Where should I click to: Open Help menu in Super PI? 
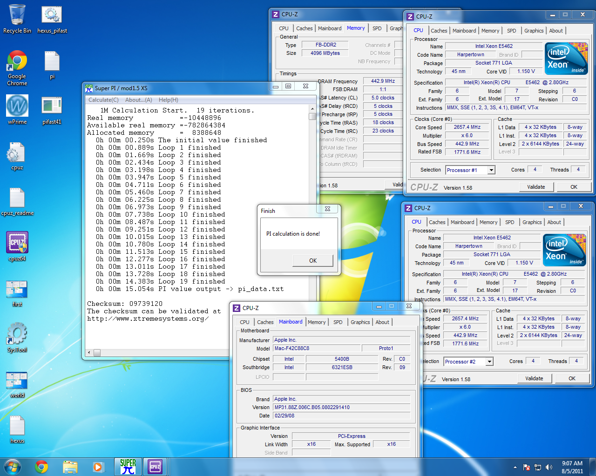[168, 100]
